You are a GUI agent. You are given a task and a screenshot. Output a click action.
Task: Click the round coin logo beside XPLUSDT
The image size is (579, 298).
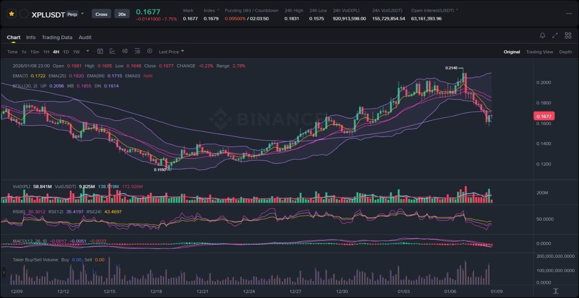pos(24,14)
